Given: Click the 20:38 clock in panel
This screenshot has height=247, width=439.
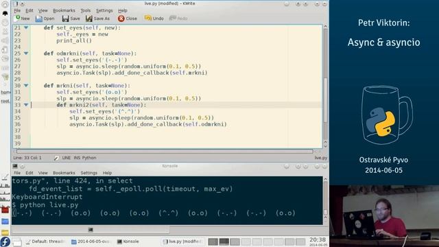Looking at the screenshot, I should point(318,240).
